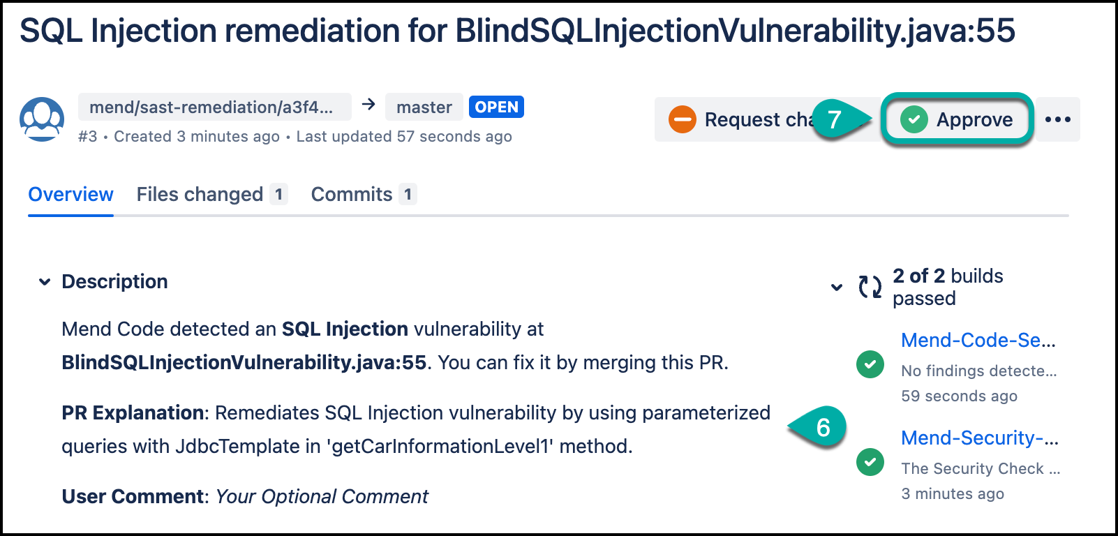Click the source branch mend/sast-remediation label
Image resolution: width=1118 pixels, height=536 pixels.
[x=211, y=107]
